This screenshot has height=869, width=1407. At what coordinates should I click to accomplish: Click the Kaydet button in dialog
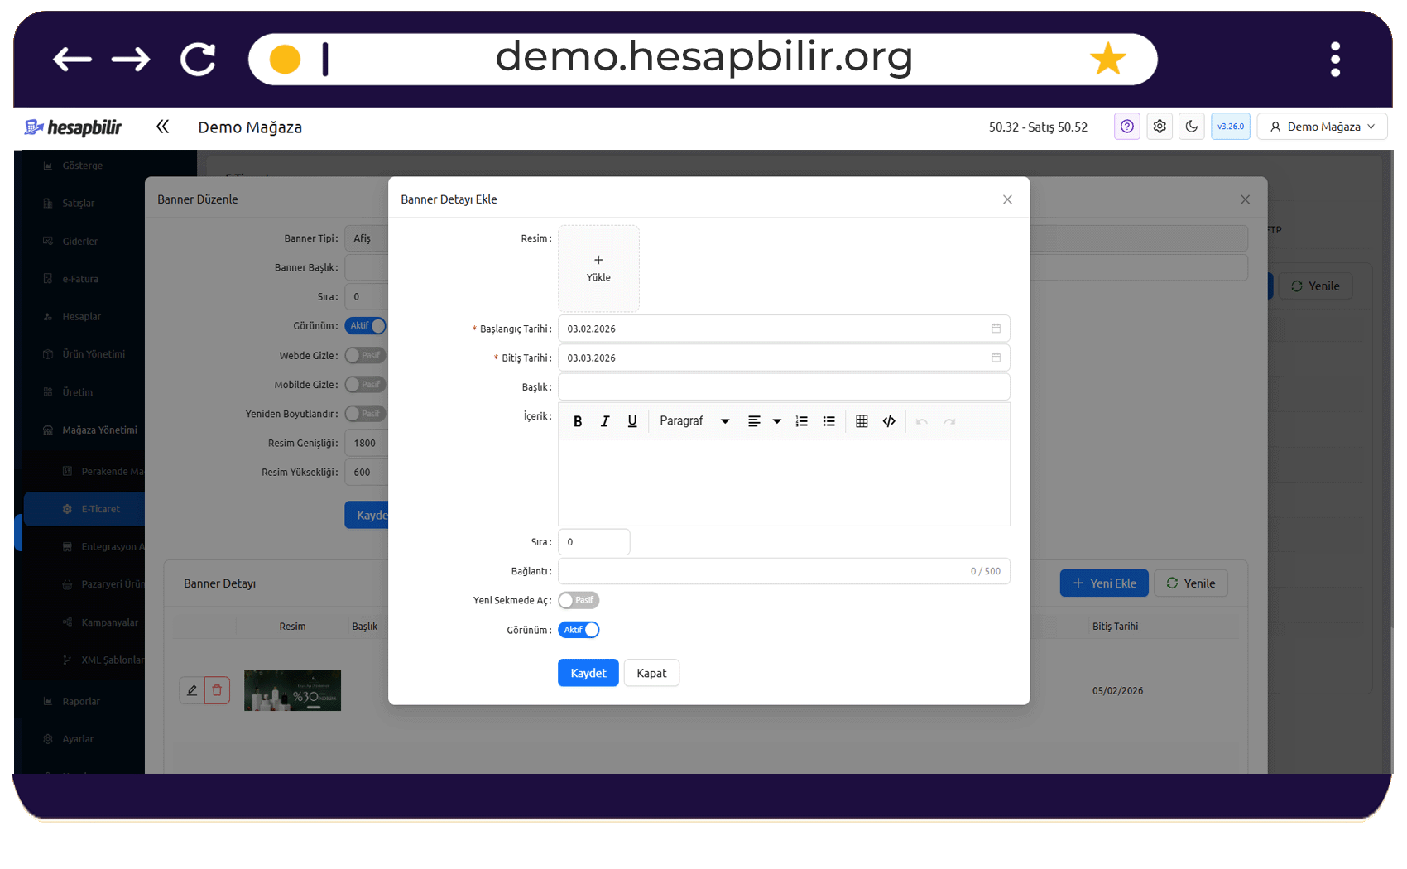point(588,673)
